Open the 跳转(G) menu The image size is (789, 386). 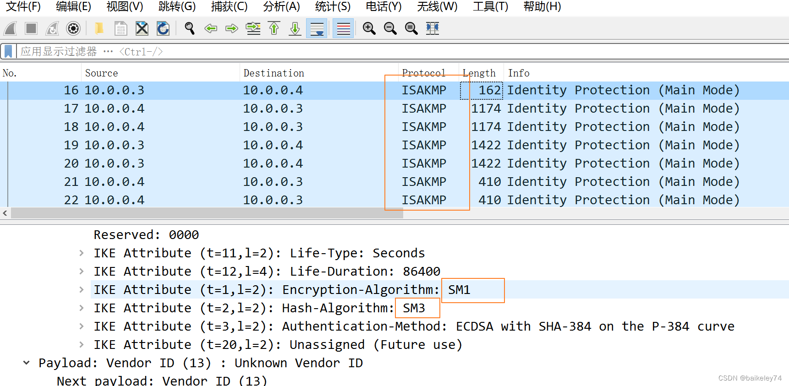click(x=177, y=7)
